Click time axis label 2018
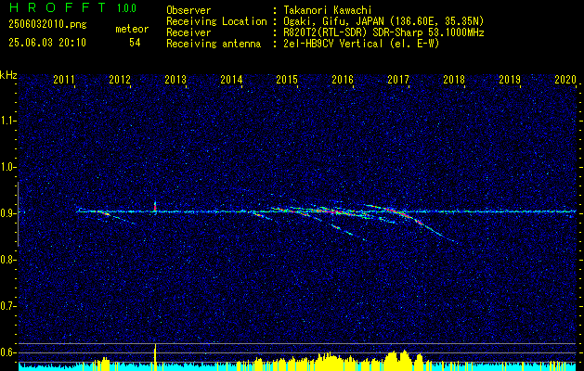Viewport: 584px width, 371px height. tap(454, 79)
